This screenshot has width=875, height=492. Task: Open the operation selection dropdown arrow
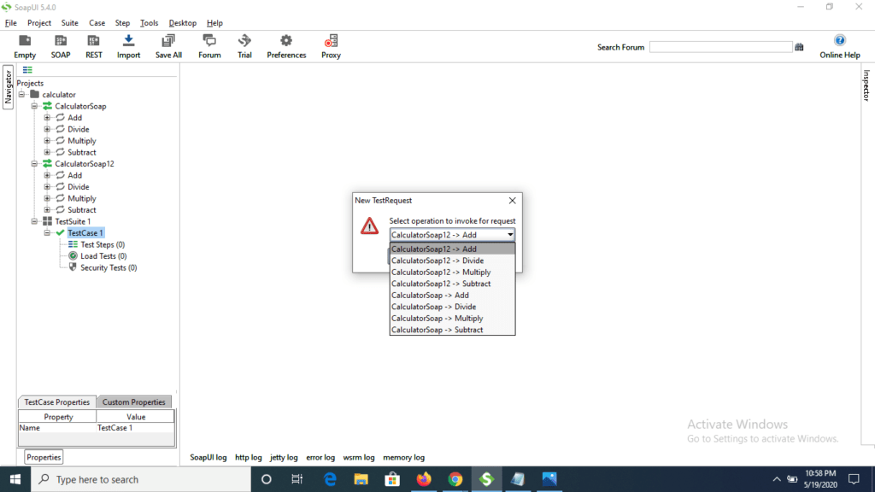(510, 234)
